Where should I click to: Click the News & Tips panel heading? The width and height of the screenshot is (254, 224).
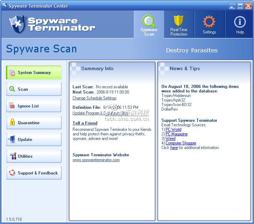185,68
